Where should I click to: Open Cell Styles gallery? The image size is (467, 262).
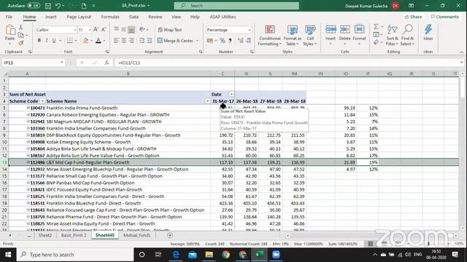309,36
